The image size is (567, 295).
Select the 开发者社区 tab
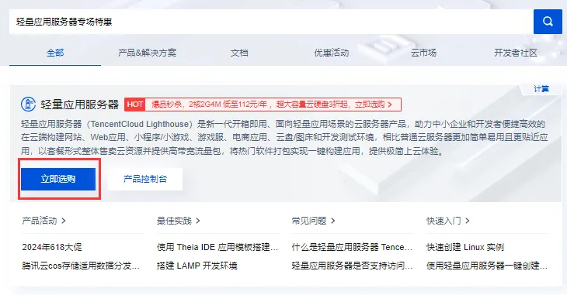coord(516,53)
